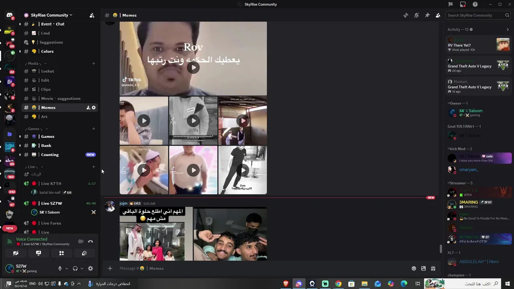Open the Colors channel
Screen dimensions: 514x289
[x=60, y=51]
